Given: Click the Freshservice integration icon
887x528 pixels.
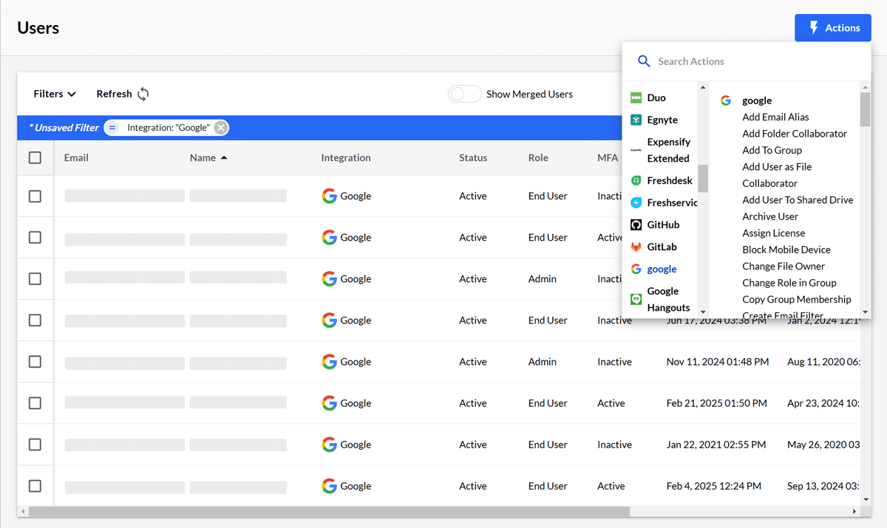Looking at the screenshot, I should pyautogui.click(x=636, y=202).
